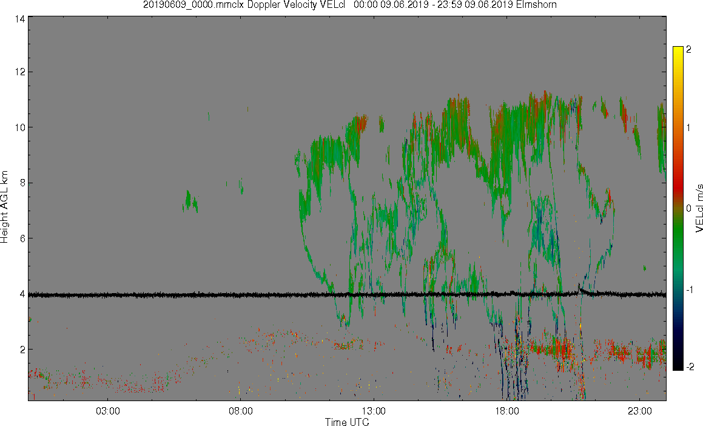Click the 08:00 time tick label
This screenshot has height=426, width=703.
241,411
